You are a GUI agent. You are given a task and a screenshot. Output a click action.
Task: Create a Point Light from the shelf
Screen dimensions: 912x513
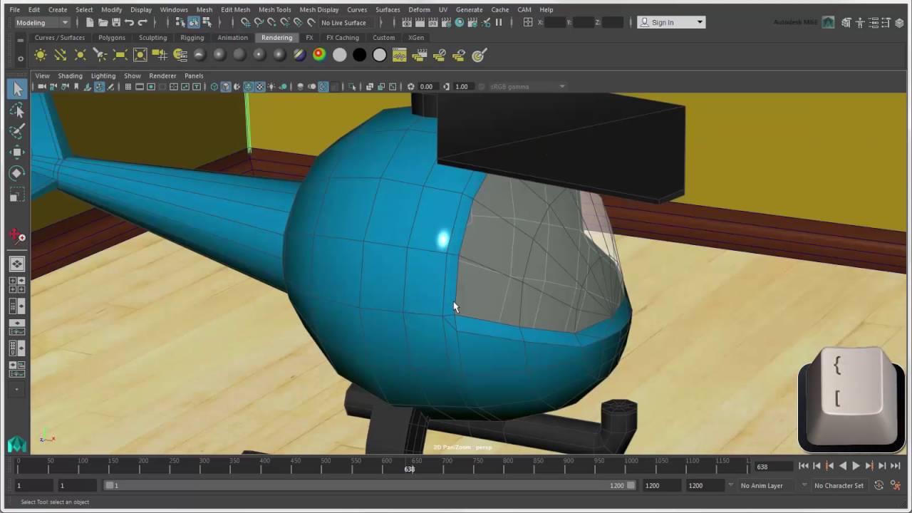pos(81,55)
